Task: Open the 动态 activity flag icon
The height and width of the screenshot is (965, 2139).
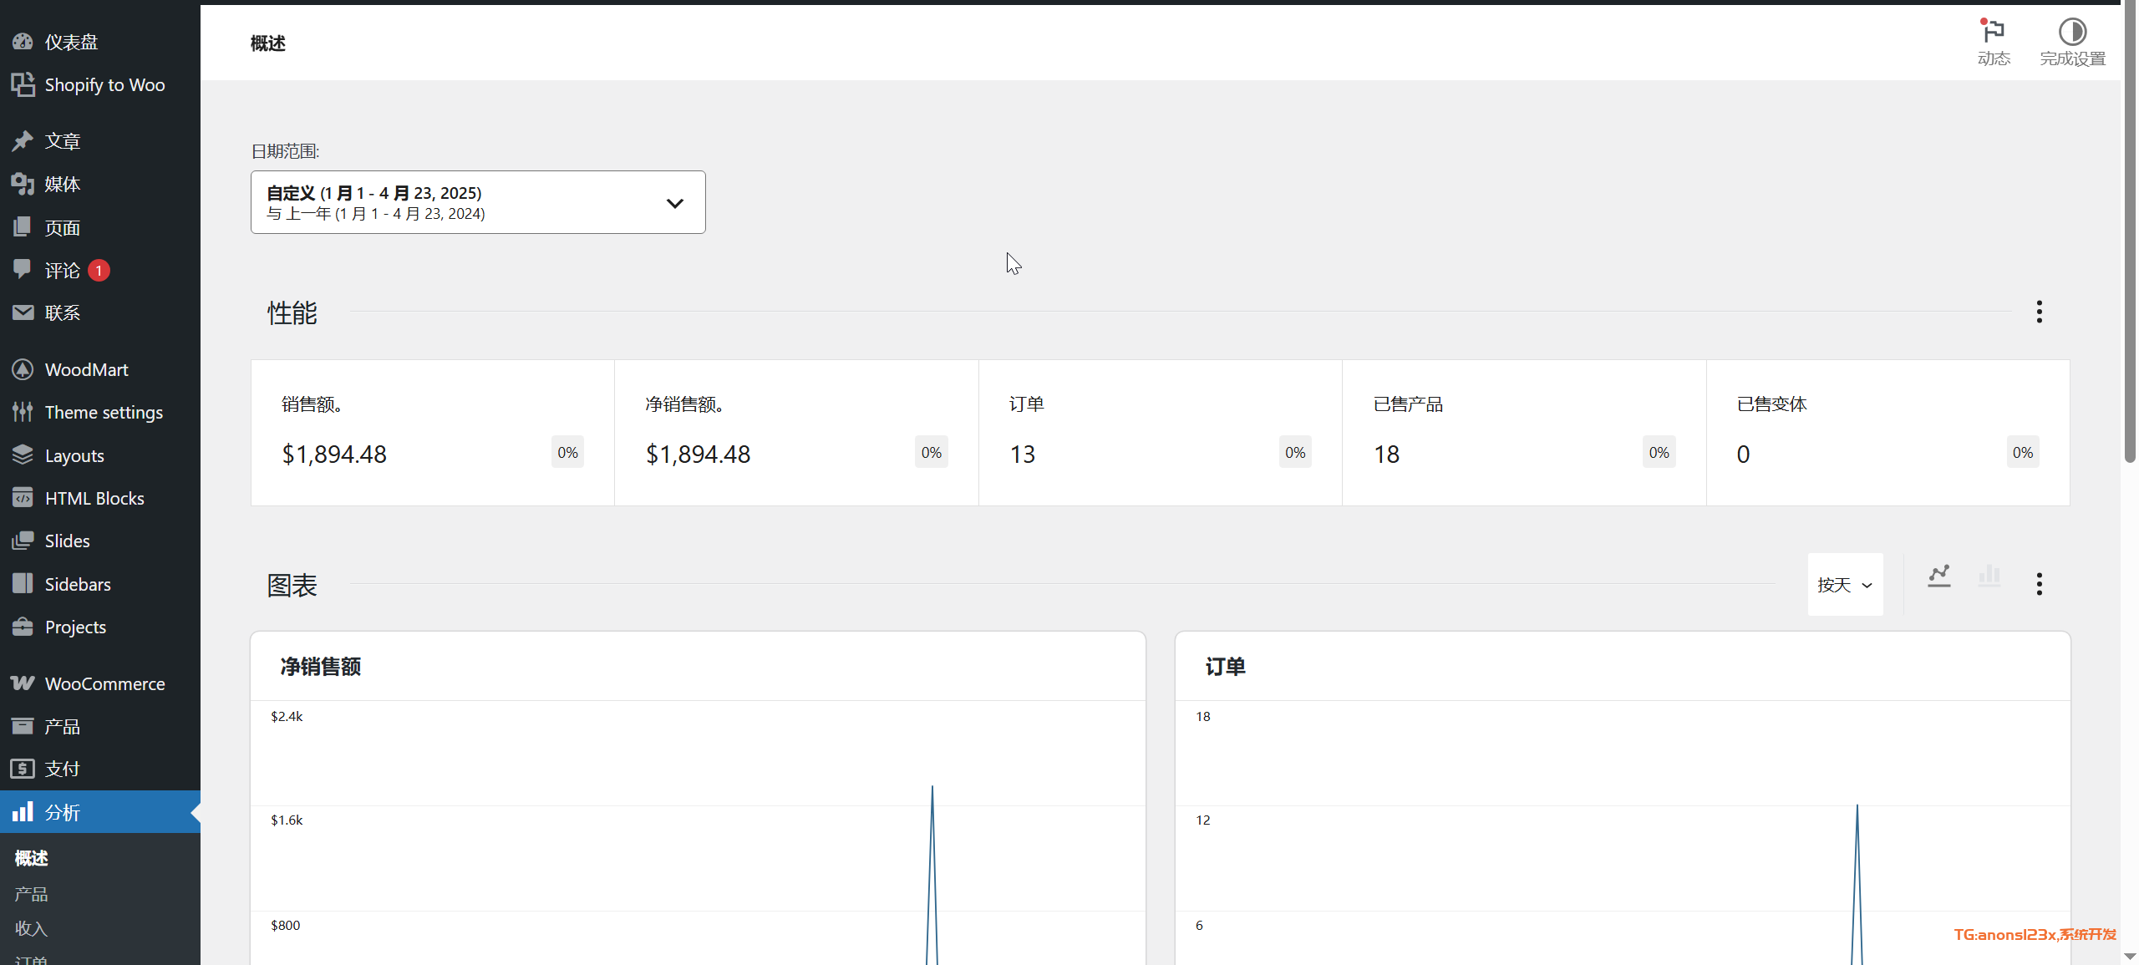Action: click(x=1994, y=33)
